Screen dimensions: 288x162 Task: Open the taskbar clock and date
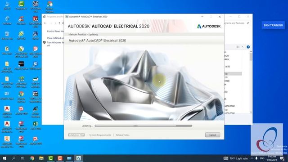(x=272, y=158)
